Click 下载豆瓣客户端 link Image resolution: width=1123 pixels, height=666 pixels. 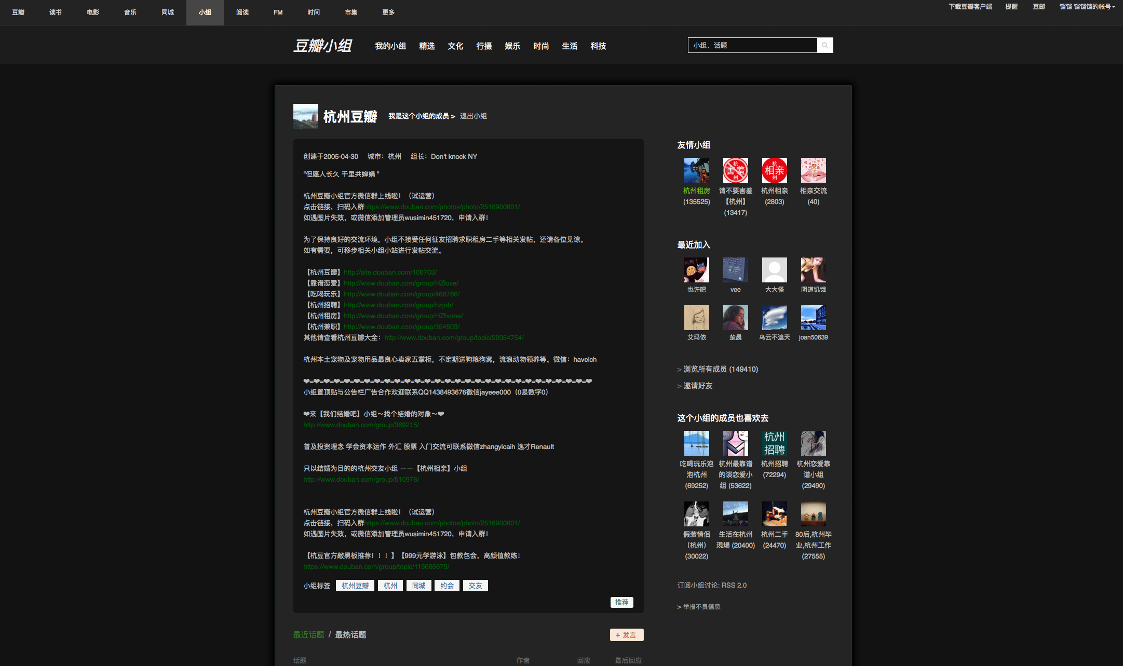click(x=970, y=7)
